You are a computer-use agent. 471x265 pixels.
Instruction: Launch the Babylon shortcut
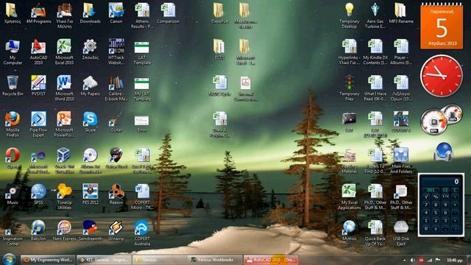pos(38,230)
